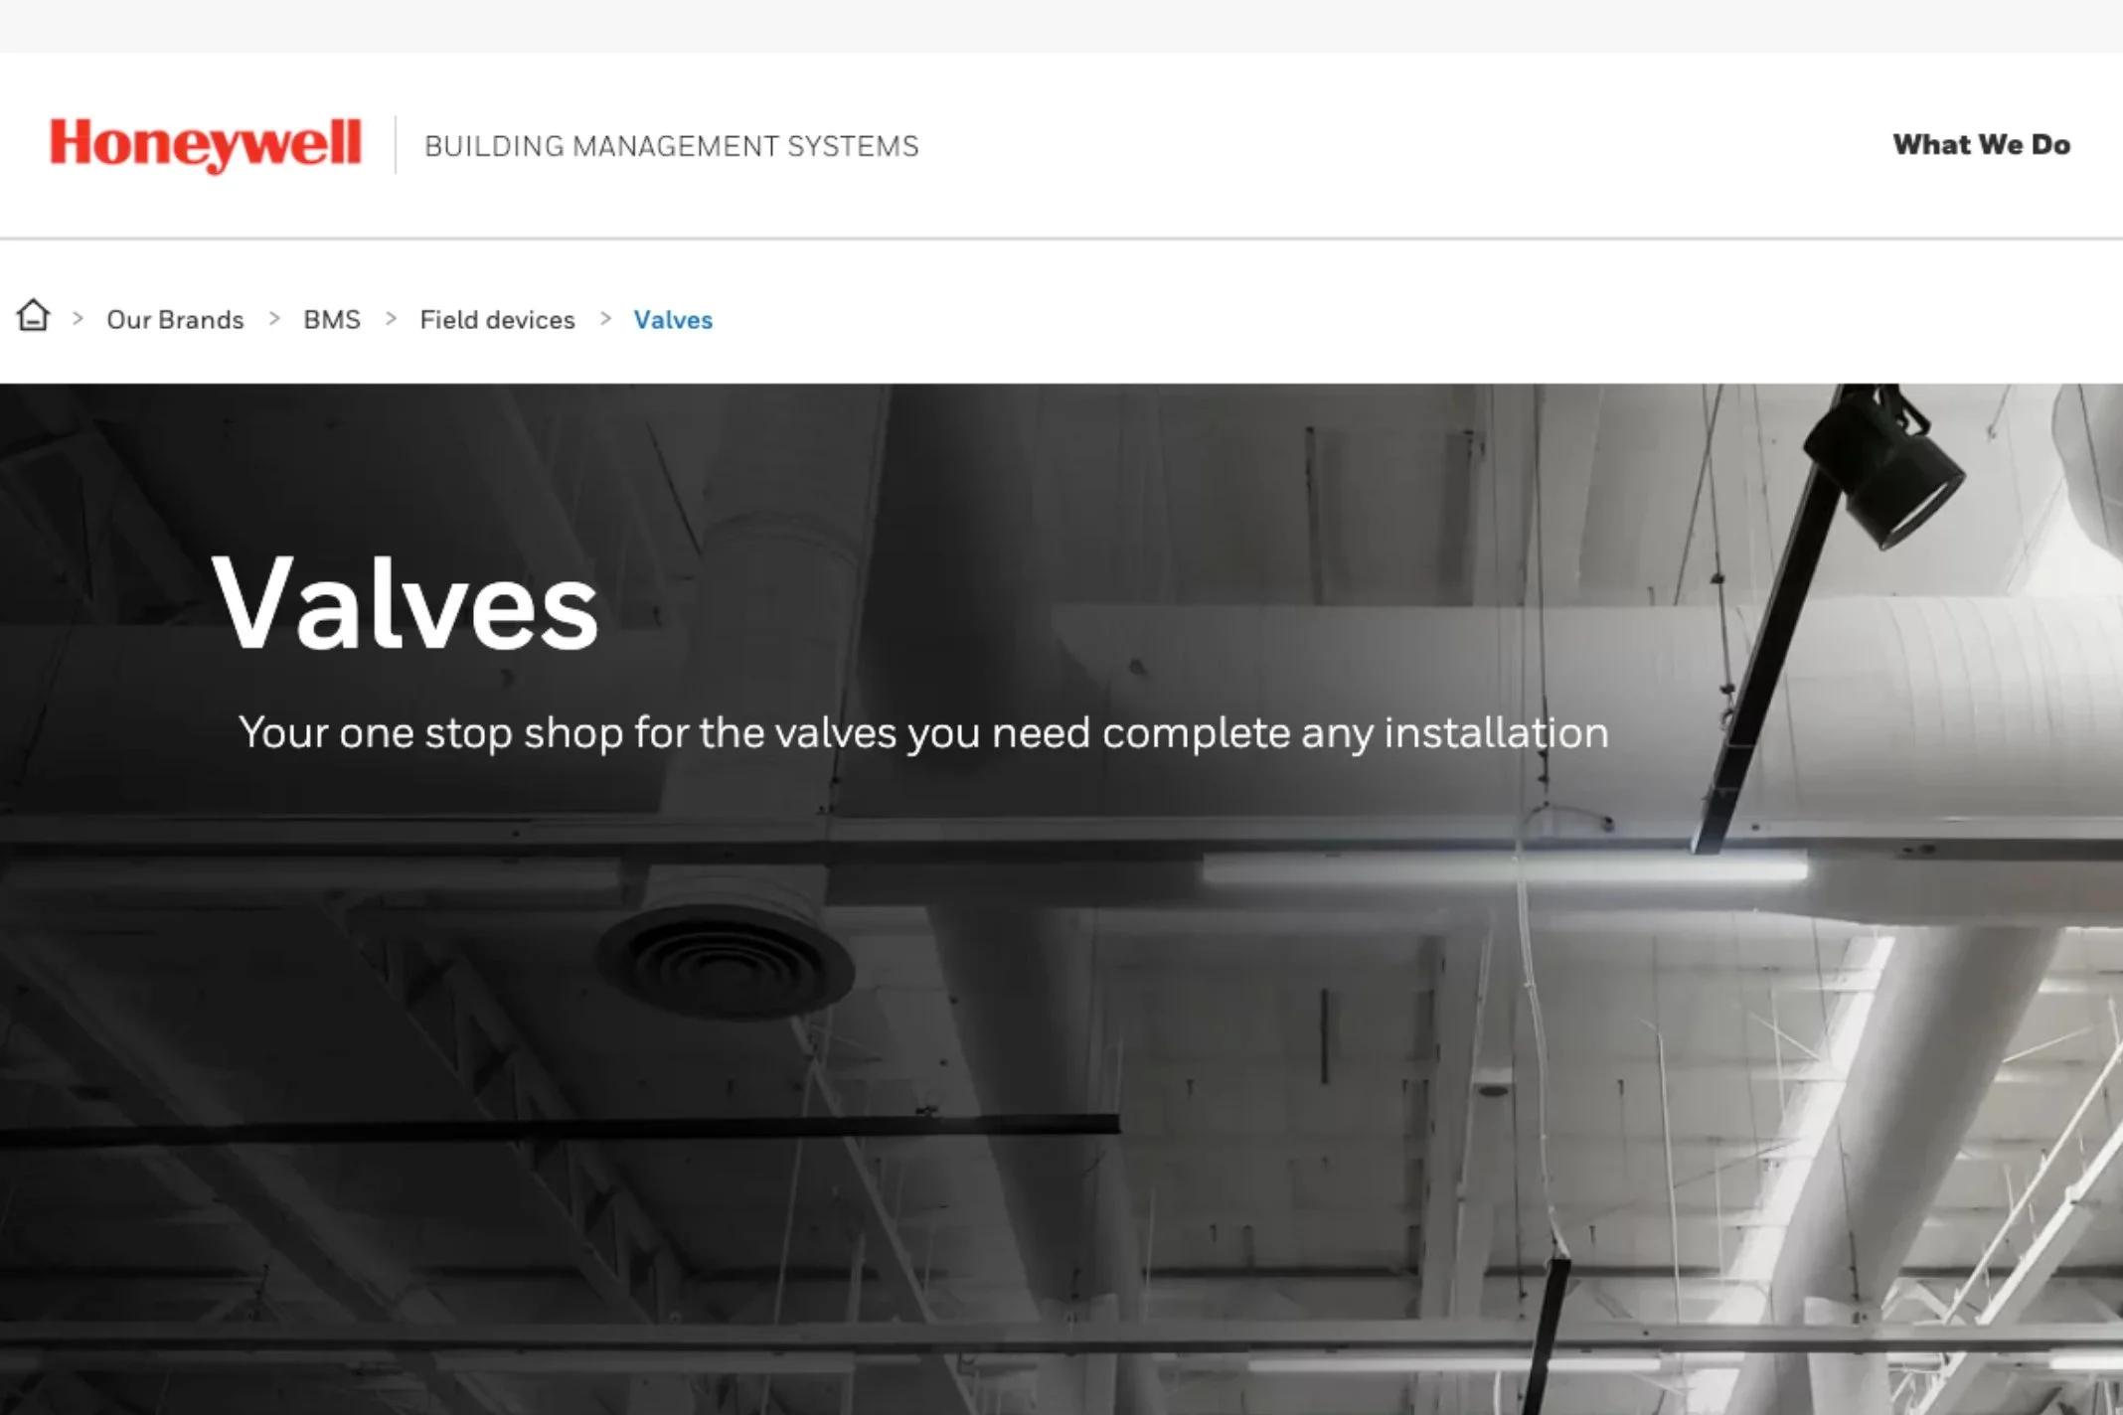Image resolution: width=2123 pixels, height=1415 pixels.
Task: Click the breadcrumb home symbol to return home
Action: [33, 316]
